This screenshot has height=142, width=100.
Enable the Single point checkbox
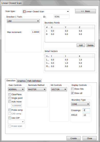(x=10, y=98)
